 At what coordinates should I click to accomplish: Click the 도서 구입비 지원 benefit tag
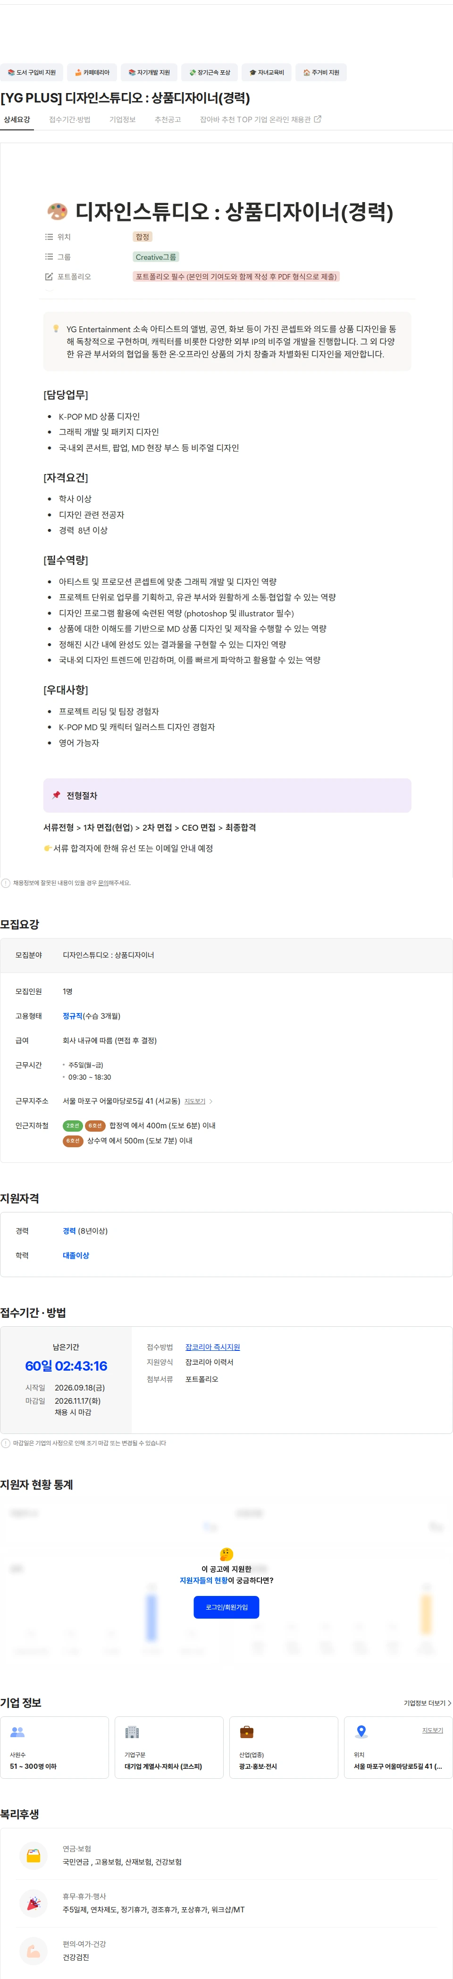click(x=32, y=72)
